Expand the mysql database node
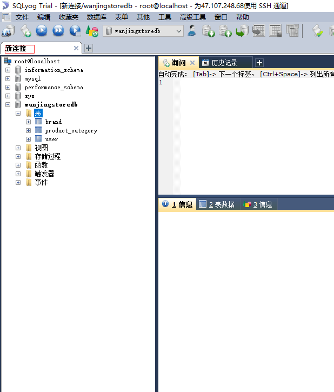 pos(8,78)
